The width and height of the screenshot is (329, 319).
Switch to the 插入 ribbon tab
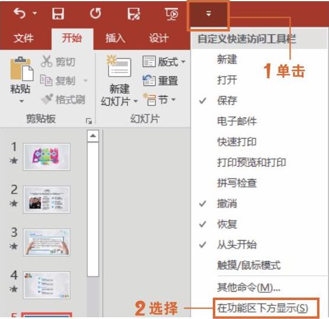[115, 39]
